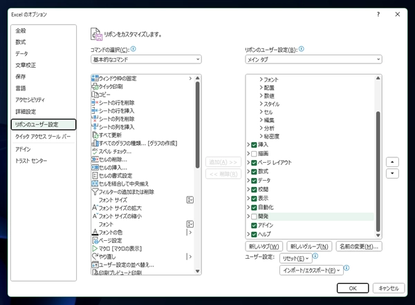Click info icon next to リボンのユーザー設定 label
415x305 pixels.
click(301, 49)
